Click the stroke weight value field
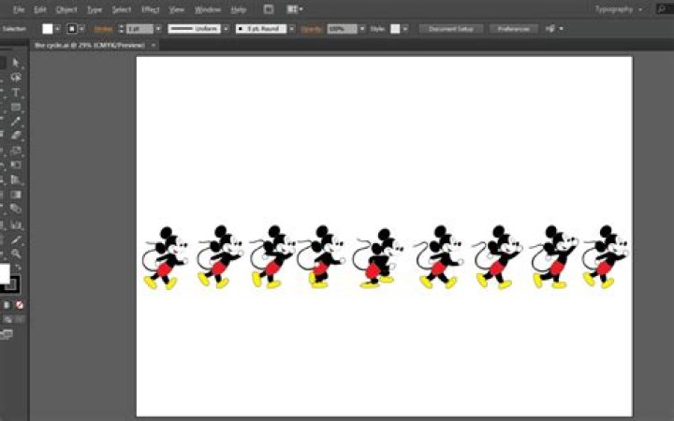 click(139, 29)
